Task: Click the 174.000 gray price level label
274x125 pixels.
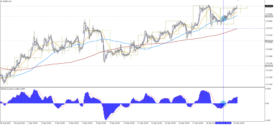Action: pyautogui.click(x=269, y=16)
